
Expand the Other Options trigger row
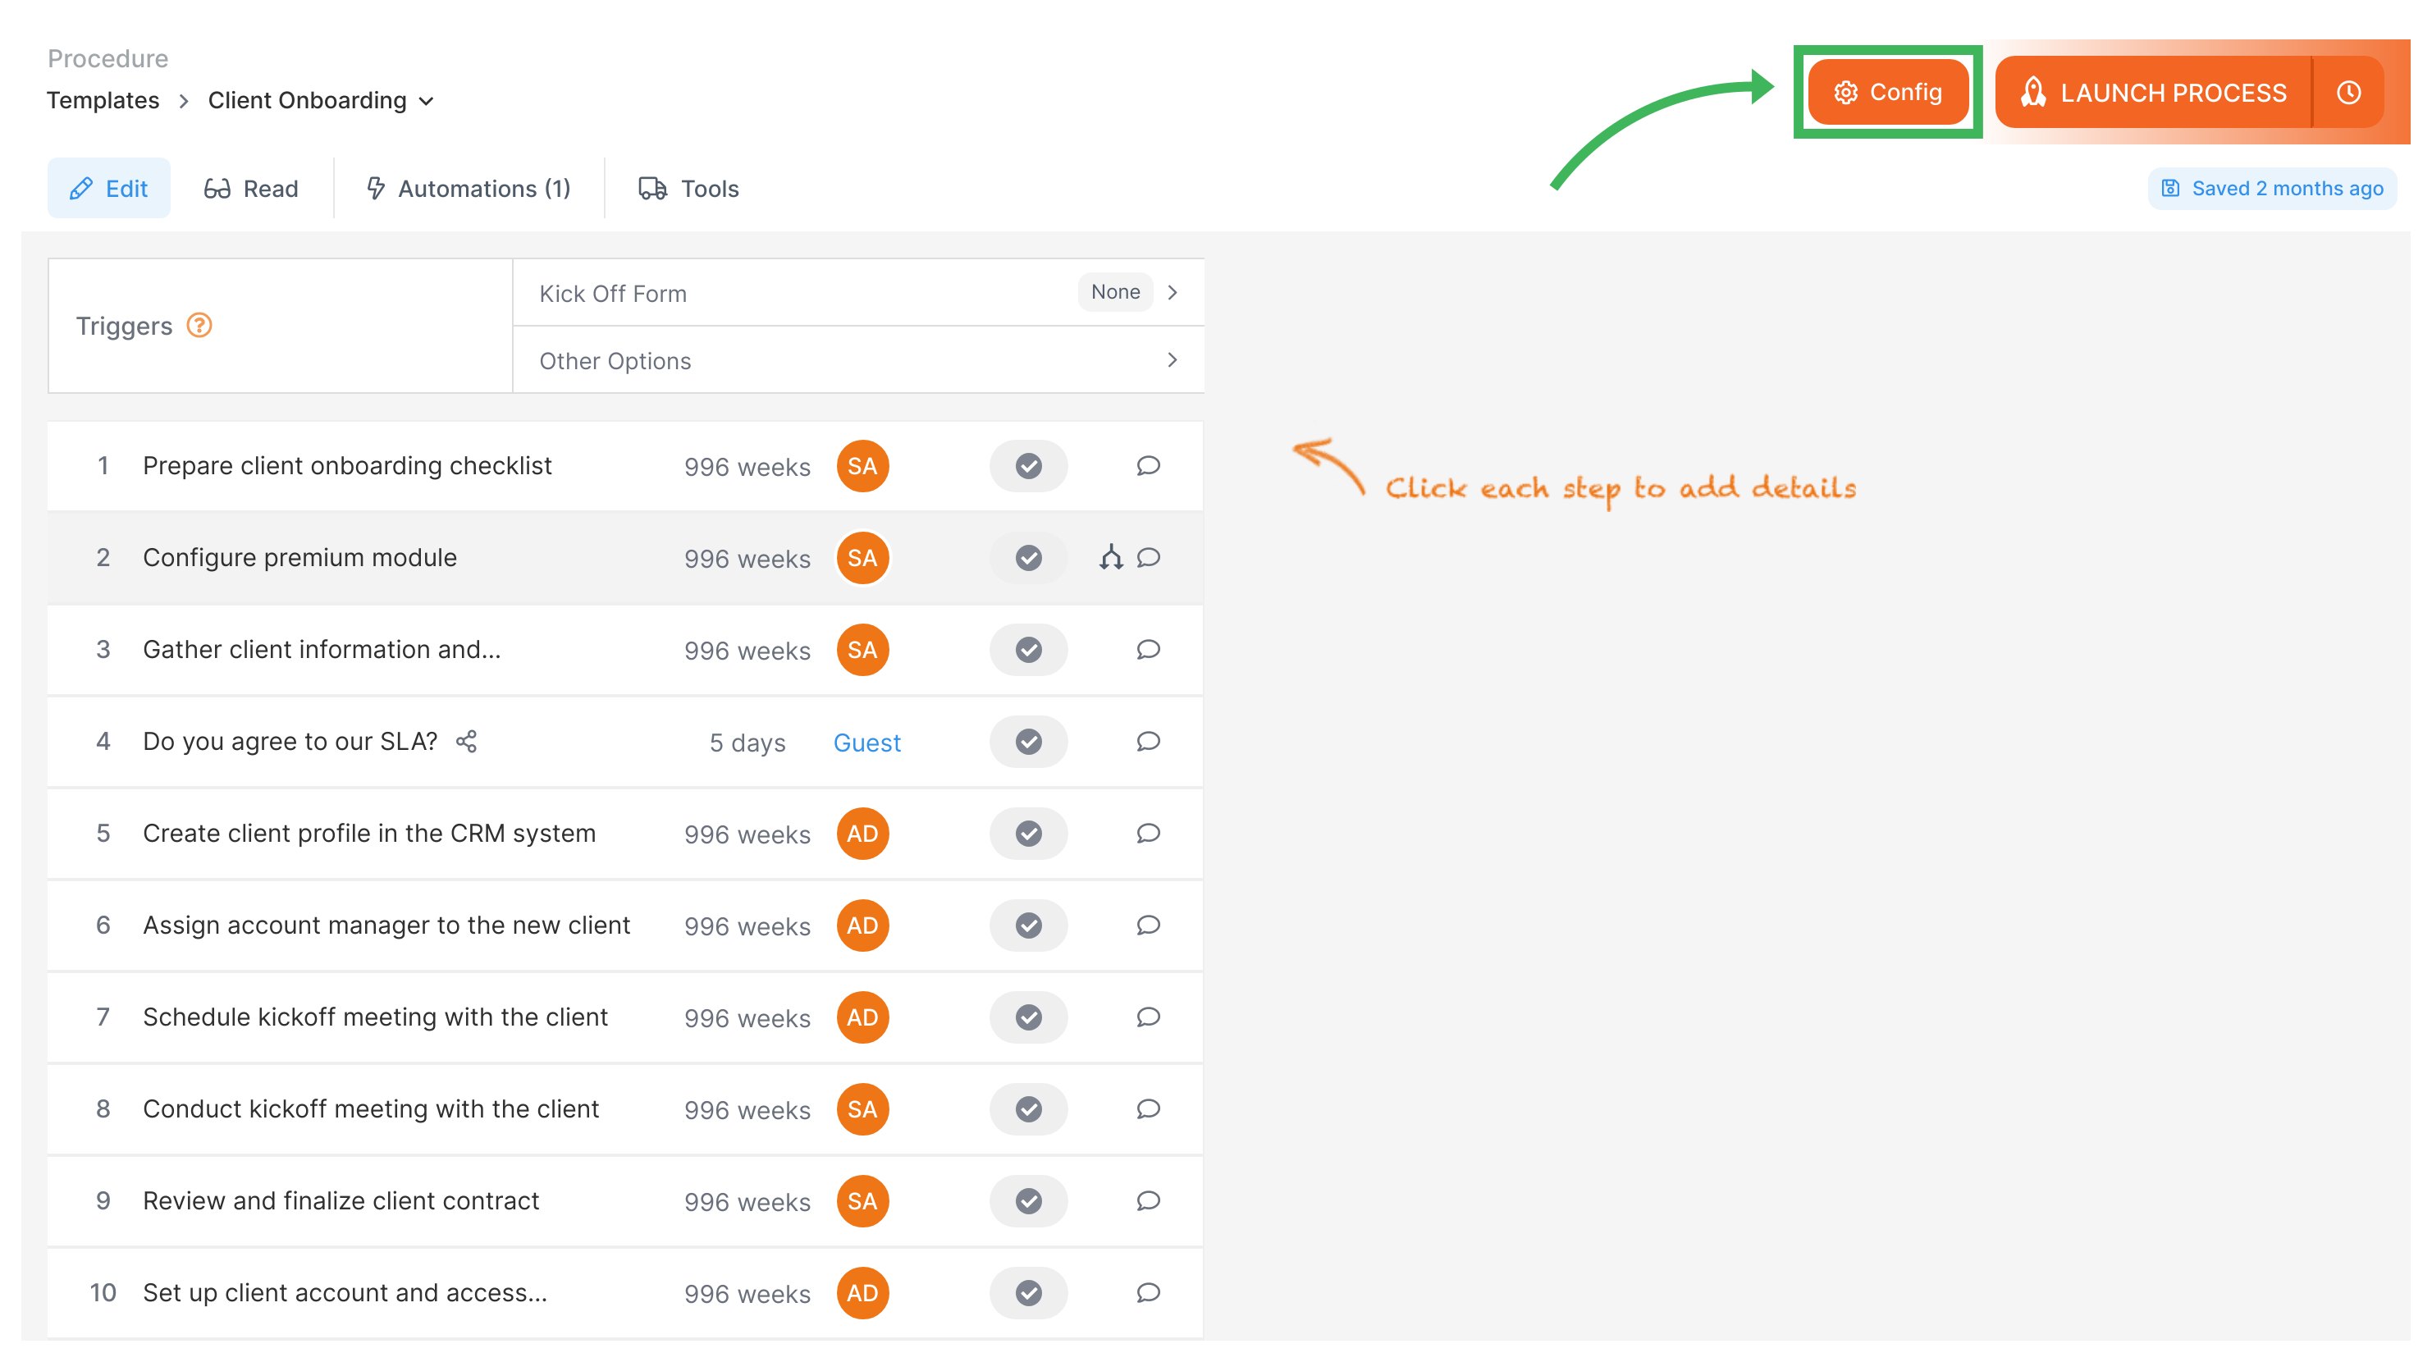(858, 360)
